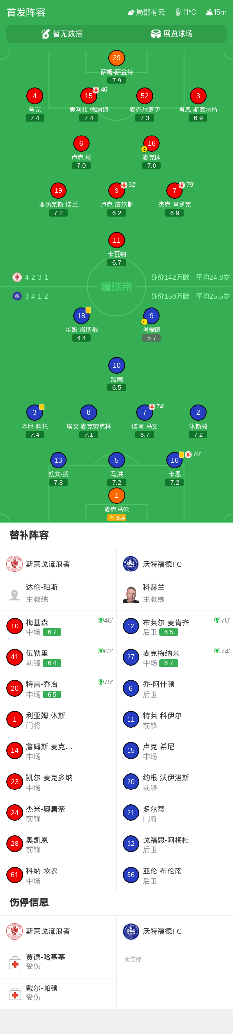This screenshot has height=1034, width=233.
Task: Switch to the 展览球场 tab
Action: (172, 34)
